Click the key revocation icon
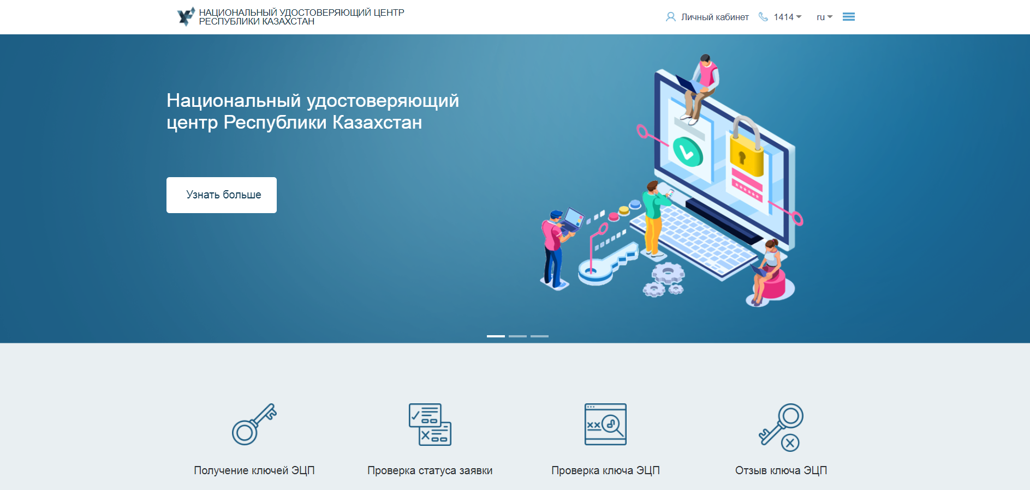 tap(781, 427)
